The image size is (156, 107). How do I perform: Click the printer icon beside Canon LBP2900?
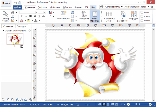point(102,7)
